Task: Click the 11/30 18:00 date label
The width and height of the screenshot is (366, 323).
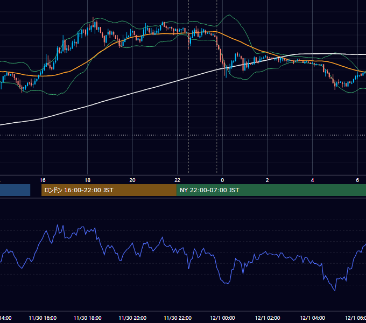Action: tap(88, 318)
